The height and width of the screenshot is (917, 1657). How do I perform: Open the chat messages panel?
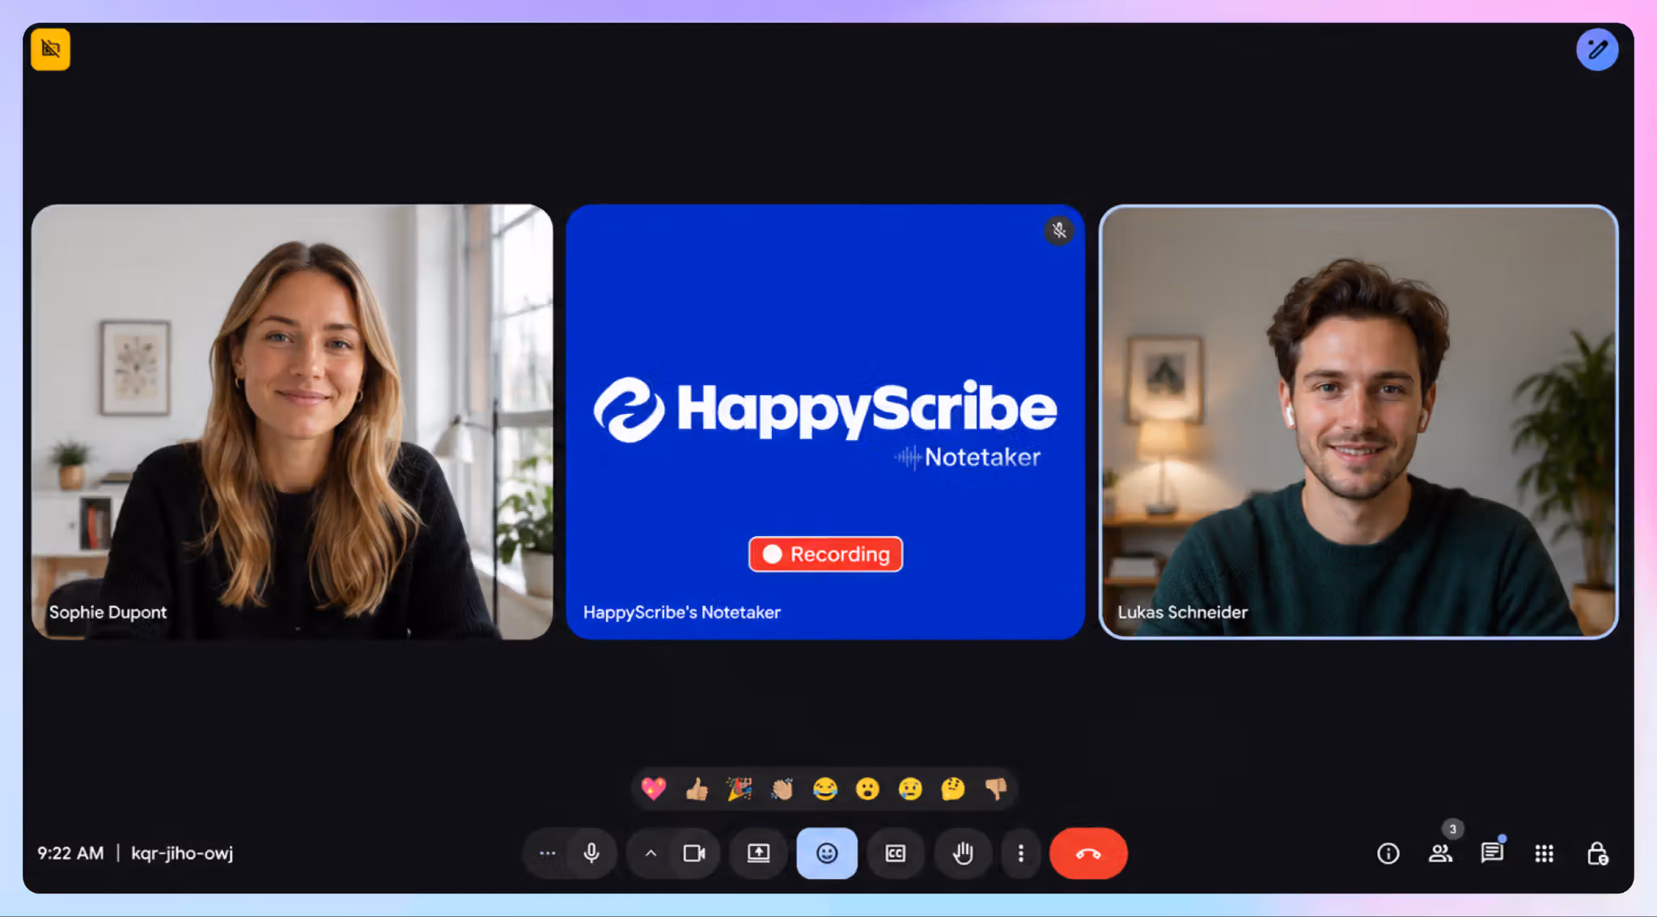(1492, 853)
